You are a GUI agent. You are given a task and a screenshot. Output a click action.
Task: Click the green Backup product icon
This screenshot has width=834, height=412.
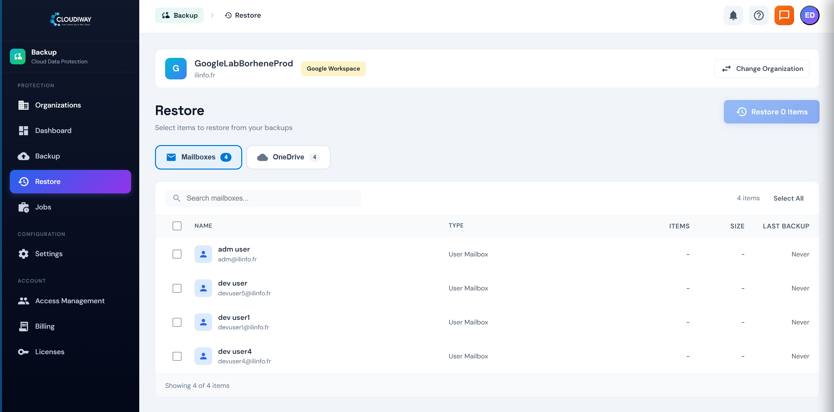(x=18, y=57)
